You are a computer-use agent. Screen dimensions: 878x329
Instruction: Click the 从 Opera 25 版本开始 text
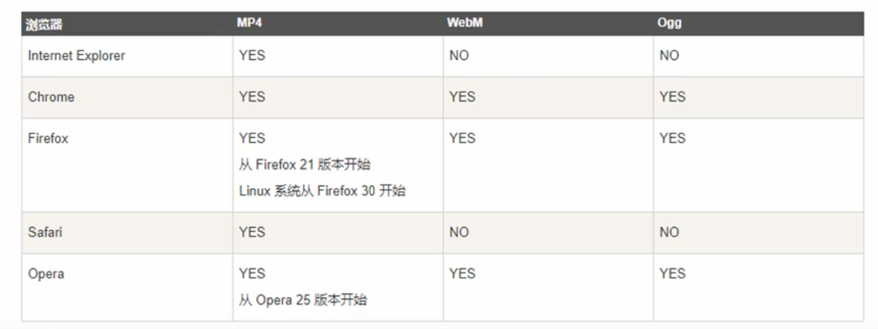[x=303, y=300]
